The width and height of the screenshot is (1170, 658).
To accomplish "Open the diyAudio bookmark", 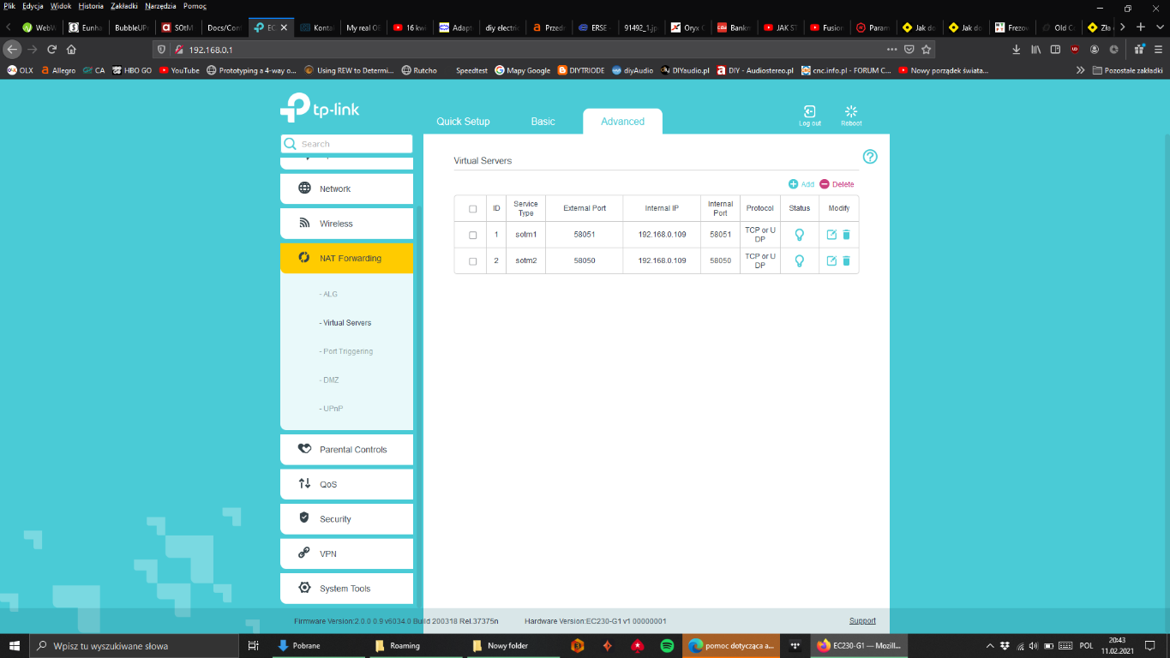I will click(633, 70).
